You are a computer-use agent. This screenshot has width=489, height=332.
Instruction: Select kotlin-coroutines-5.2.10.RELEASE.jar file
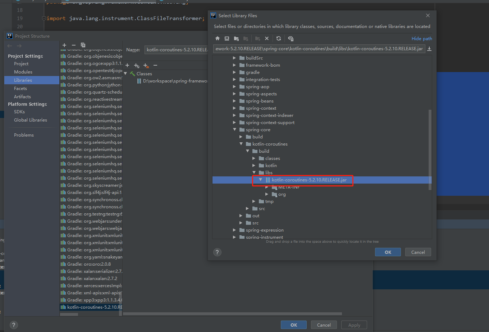coord(309,180)
